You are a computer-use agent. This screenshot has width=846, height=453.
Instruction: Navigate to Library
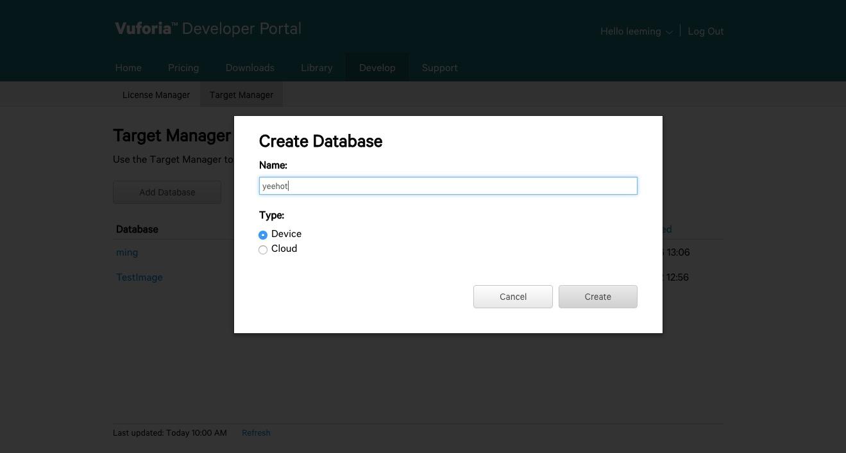pyautogui.click(x=316, y=67)
